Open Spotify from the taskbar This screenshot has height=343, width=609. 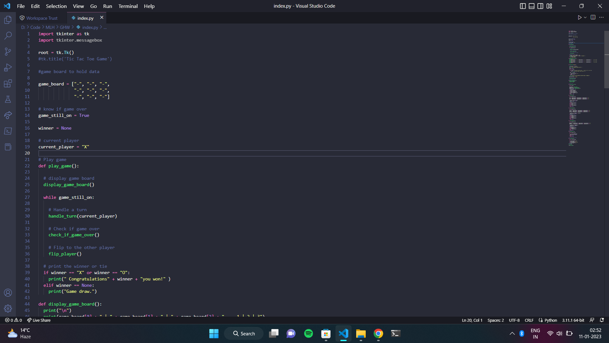pos(308,333)
